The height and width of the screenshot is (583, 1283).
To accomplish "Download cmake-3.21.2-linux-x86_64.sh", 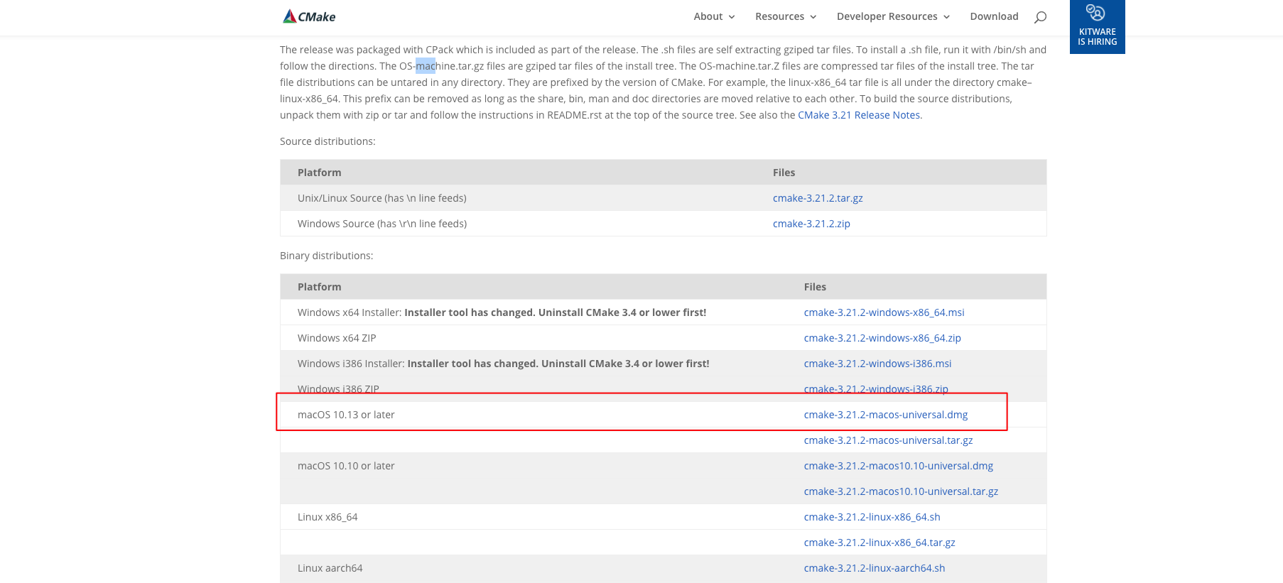I will 872,517.
